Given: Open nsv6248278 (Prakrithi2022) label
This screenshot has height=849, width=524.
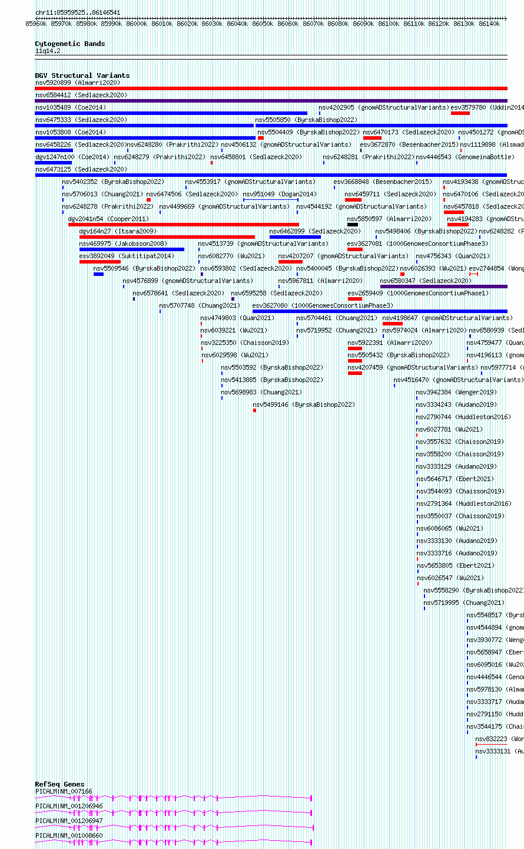Looking at the screenshot, I should (x=108, y=206).
